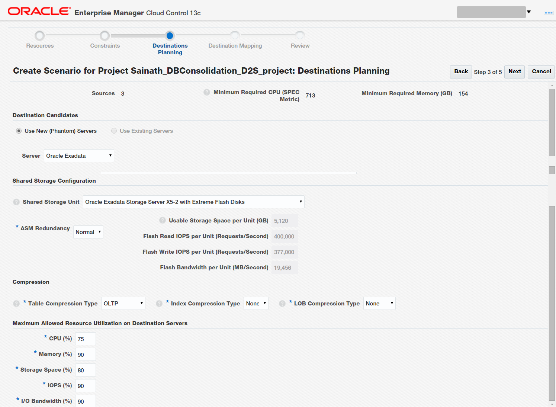
Task: Open the user account dropdown arrow
Action: coord(529,12)
